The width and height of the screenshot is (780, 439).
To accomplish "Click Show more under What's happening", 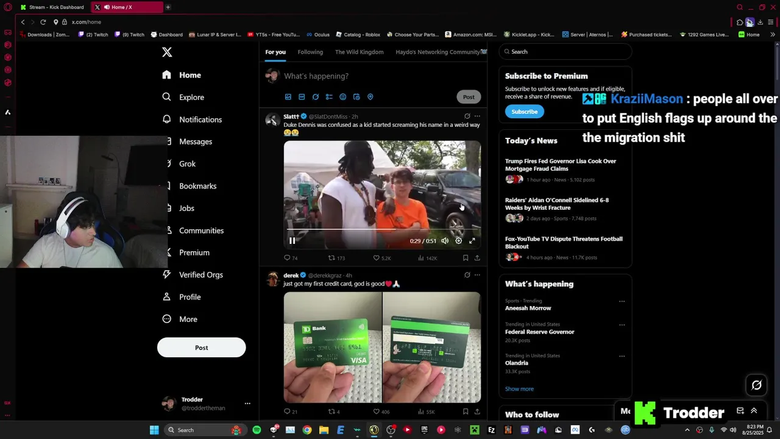I will (x=519, y=389).
